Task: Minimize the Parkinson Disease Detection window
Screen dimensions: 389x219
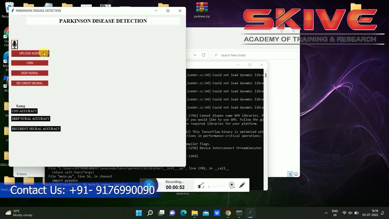Action: pyautogui.click(x=156, y=11)
